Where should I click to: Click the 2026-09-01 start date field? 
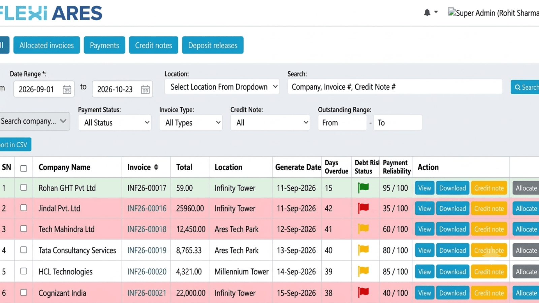click(44, 89)
